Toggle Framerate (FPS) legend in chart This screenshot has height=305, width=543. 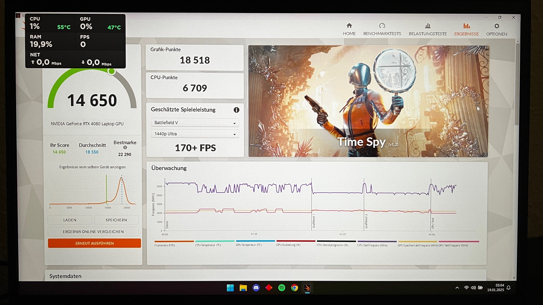click(x=165, y=245)
